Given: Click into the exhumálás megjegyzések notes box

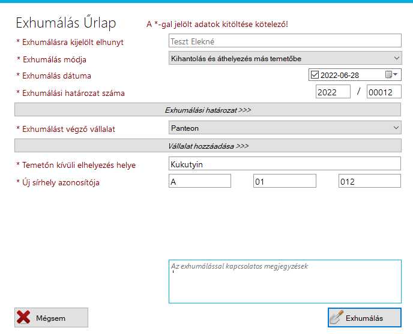Looking at the screenshot, I should click(x=285, y=285).
